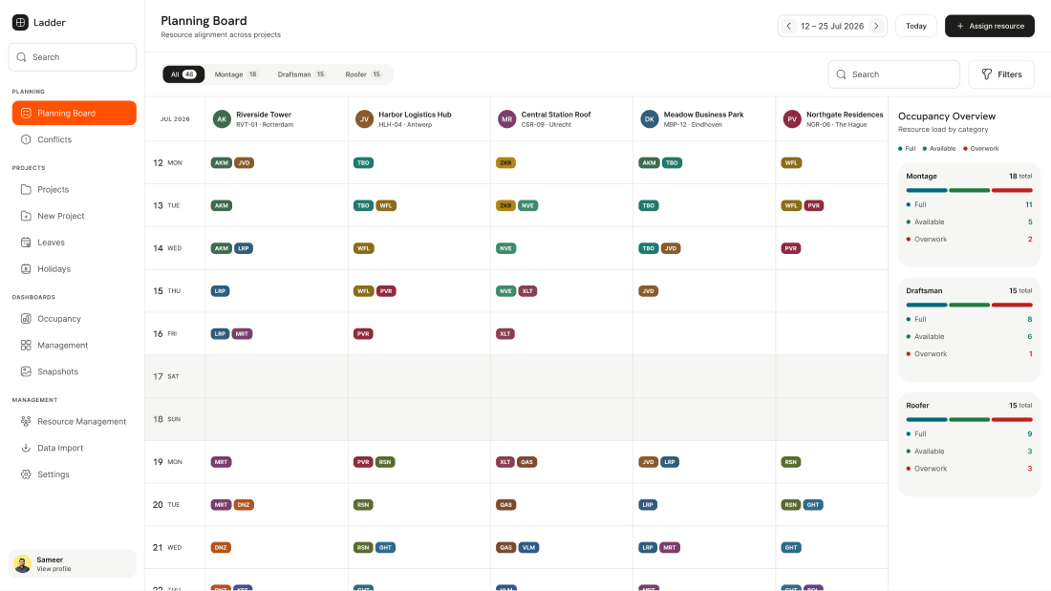Viewport: 1051px width, 591px height.
Task: Click Assign resource button
Action: [989, 26]
